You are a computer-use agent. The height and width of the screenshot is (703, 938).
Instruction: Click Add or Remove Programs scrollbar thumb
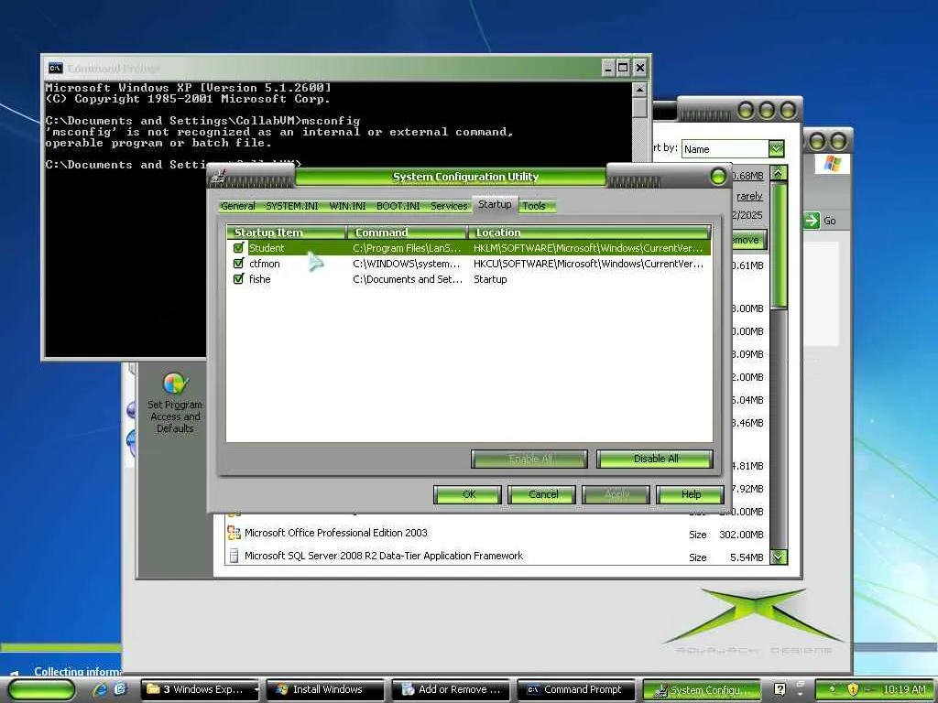[779, 246]
